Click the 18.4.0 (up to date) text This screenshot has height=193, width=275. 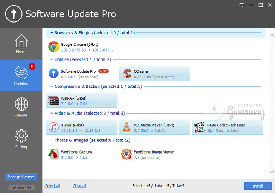pyautogui.click(x=223, y=131)
